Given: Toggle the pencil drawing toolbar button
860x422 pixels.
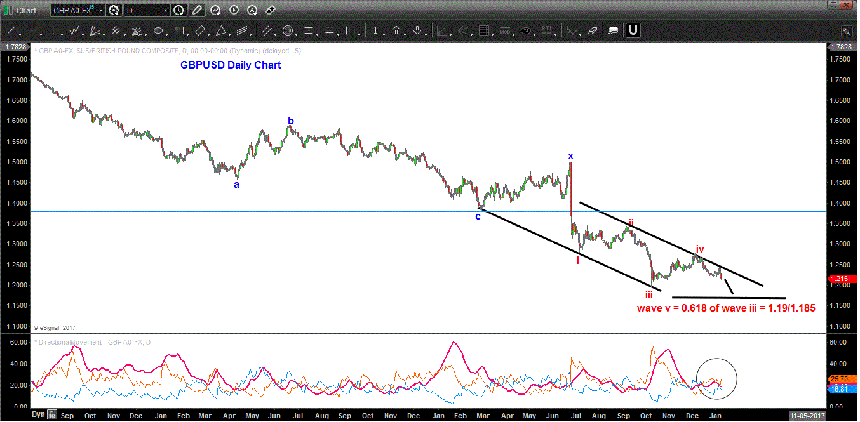Looking at the screenshot, I should [197, 10].
